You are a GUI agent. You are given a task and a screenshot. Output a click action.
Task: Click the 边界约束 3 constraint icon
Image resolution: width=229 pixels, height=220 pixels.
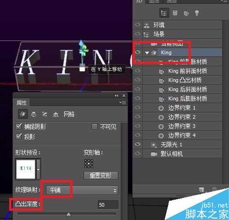pyautogui.click(x=161, y=127)
